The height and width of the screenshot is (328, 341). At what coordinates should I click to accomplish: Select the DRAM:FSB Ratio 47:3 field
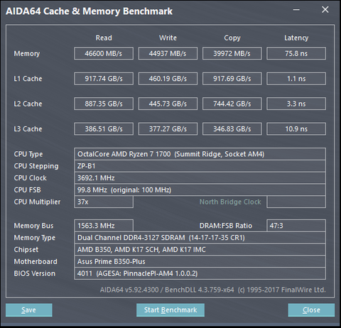296,226
